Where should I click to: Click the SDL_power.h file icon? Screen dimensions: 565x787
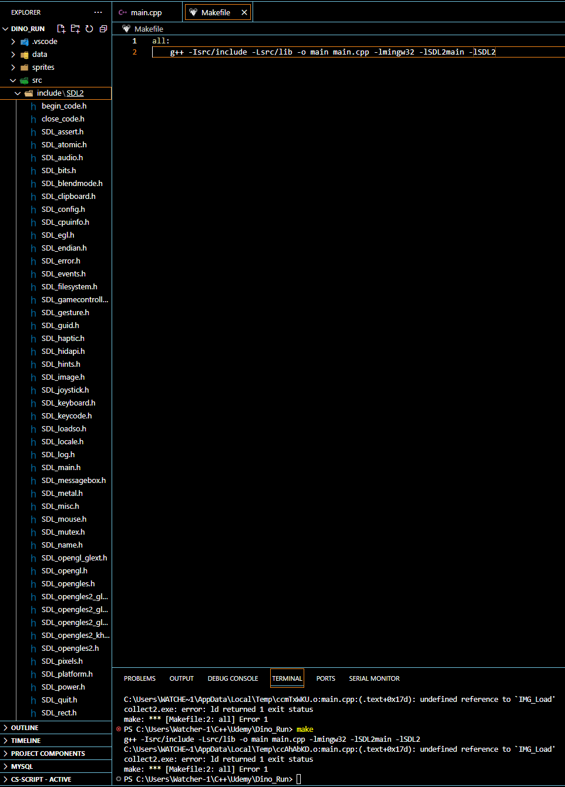click(x=33, y=687)
